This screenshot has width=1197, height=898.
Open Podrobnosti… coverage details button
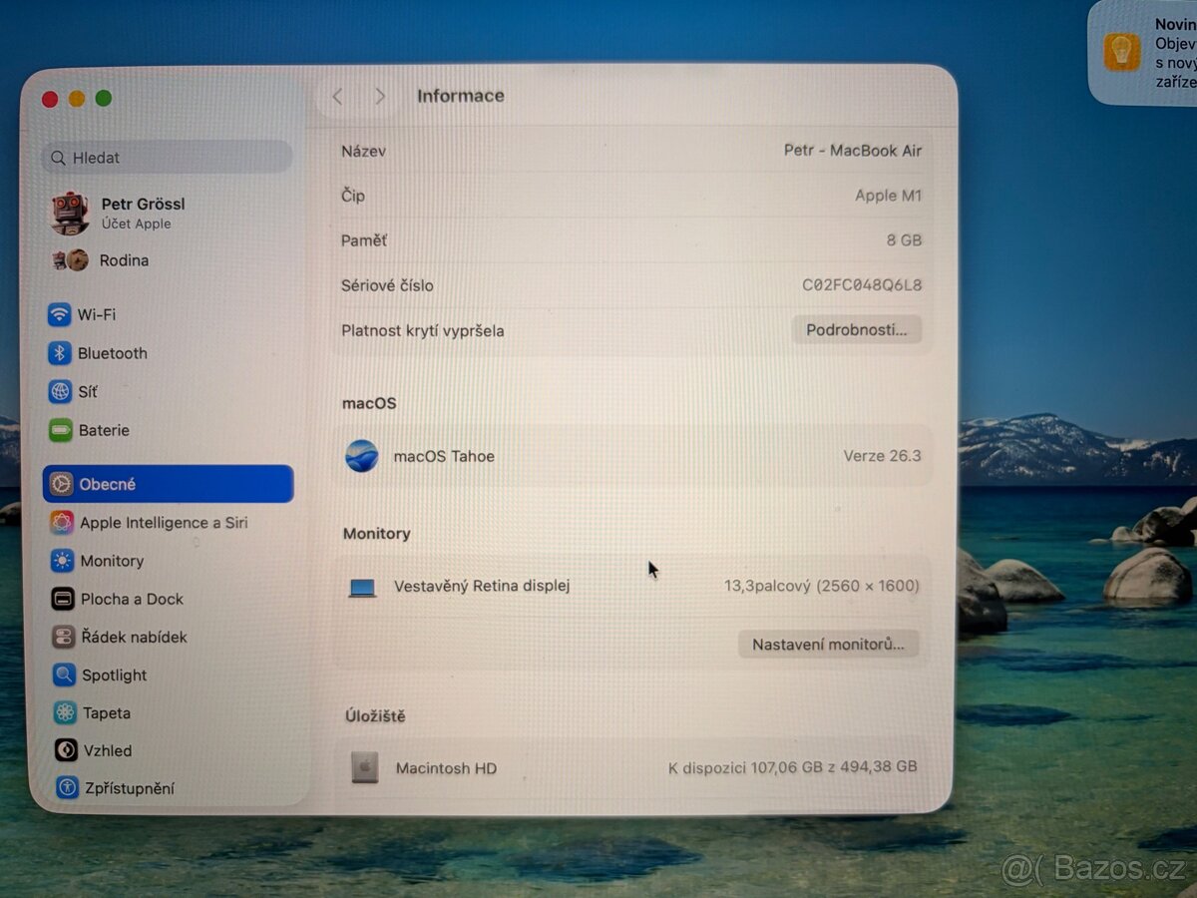857,329
